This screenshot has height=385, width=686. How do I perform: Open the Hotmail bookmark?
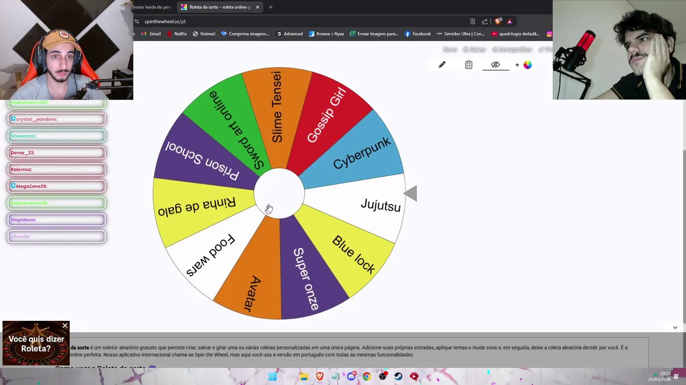coord(204,34)
